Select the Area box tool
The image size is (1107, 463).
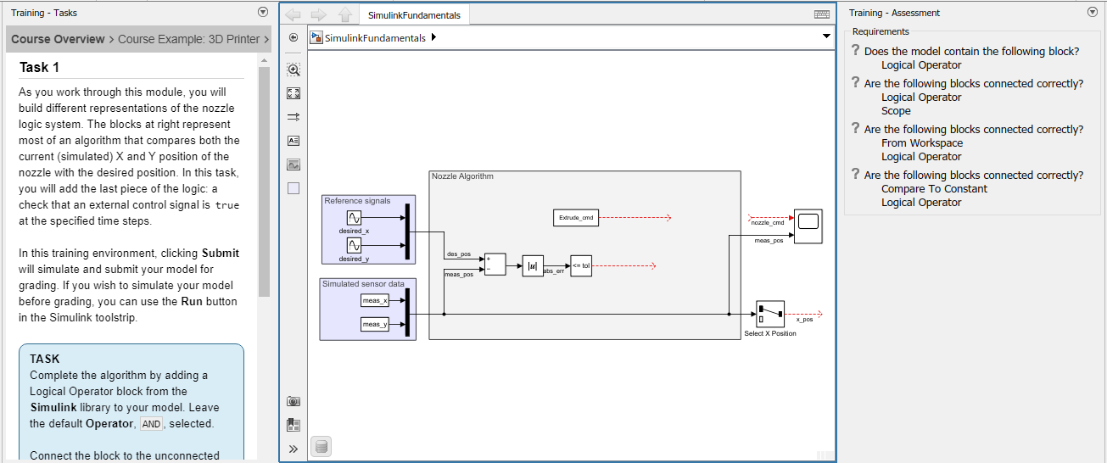294,188
